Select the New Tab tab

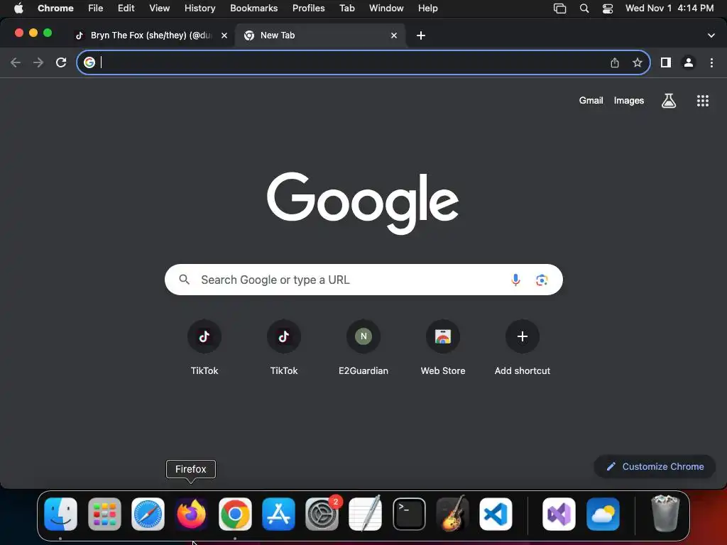click(x=321, y=35)
